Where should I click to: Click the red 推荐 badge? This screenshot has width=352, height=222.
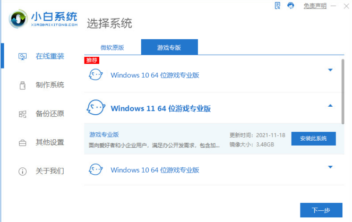pyautogui.click(x=92, y=60)
